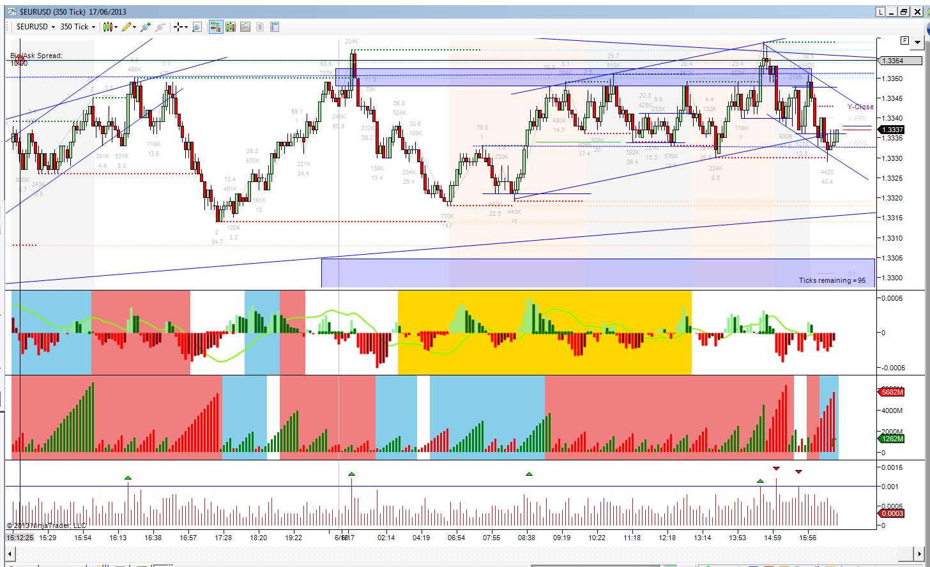This screenshot has width=930, height=567.
Task: Click the 1.3300 price axis label
Action: pos(893,278)
